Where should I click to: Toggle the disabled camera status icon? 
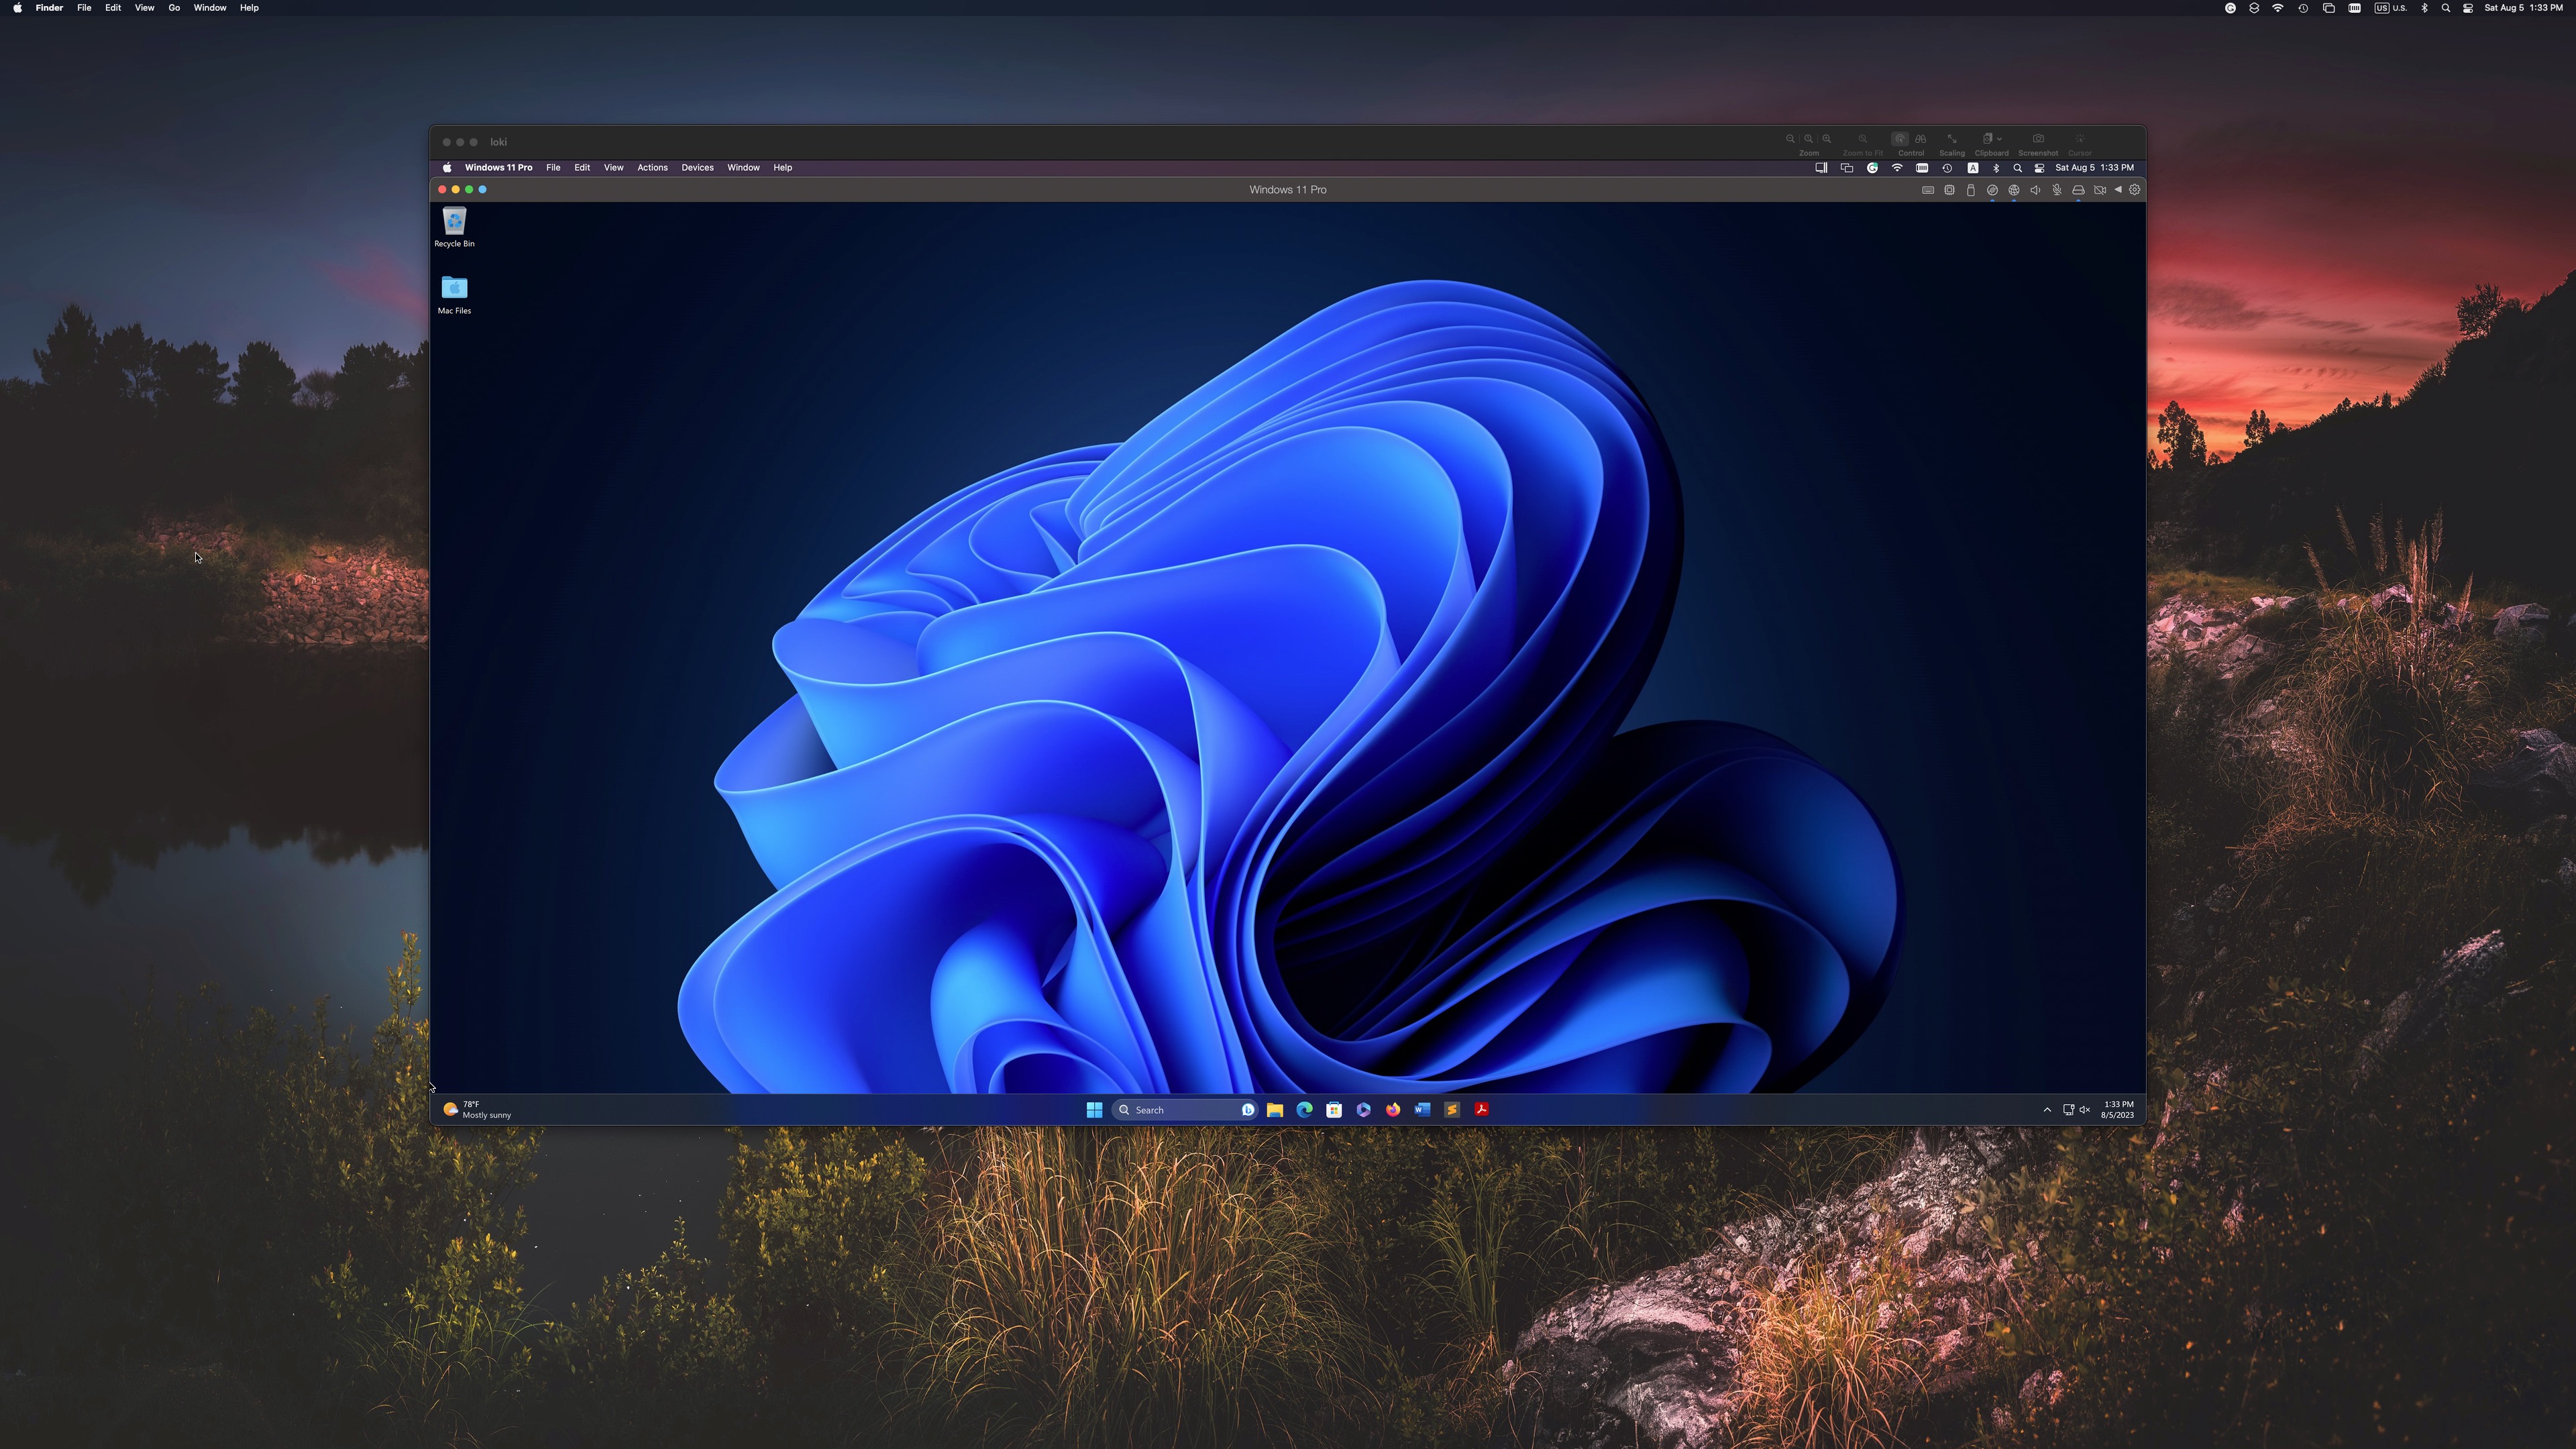pos(2100,190)
